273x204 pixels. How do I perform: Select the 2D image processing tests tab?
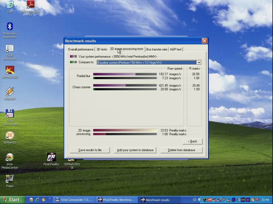point(127,49)
